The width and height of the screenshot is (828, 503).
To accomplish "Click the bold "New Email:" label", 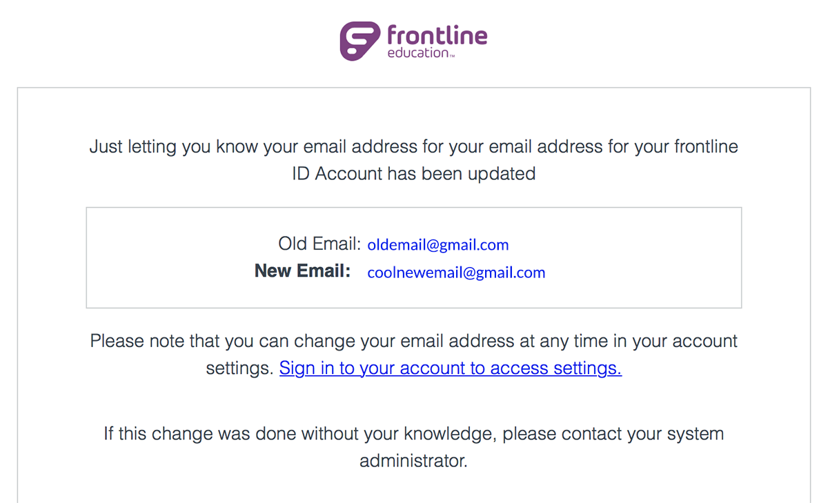I will click(x=303, y=271).
